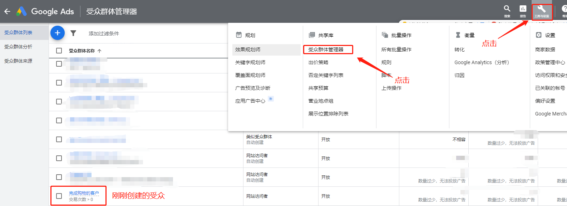Screen dimensions: 567x206
Task: Open 效果规划师 menu item
Action: 266,50
